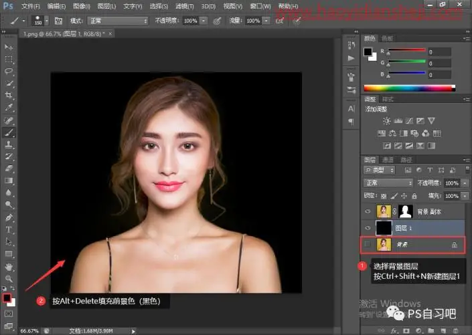
Task: Click the color spectrum ramp
Action: coord(410,88)
